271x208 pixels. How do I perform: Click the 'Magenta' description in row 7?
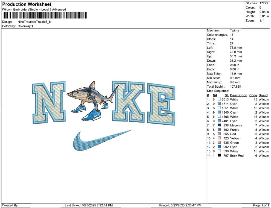(x=236, y=126)
